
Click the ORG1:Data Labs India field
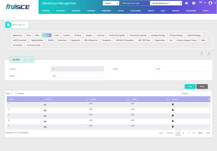pos(135,3)
